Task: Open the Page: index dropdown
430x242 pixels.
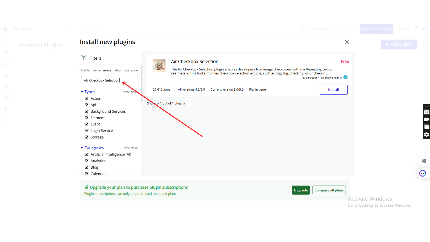Action: 42,29
